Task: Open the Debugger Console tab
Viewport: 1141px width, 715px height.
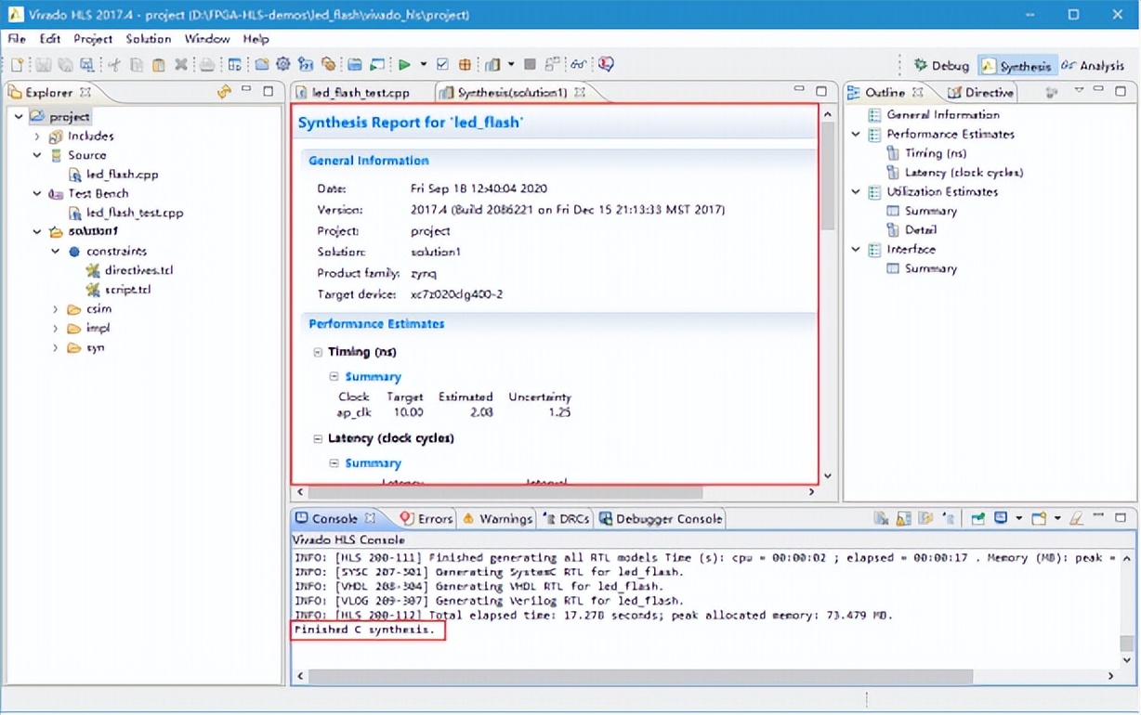Action: (x=661, y=519)
